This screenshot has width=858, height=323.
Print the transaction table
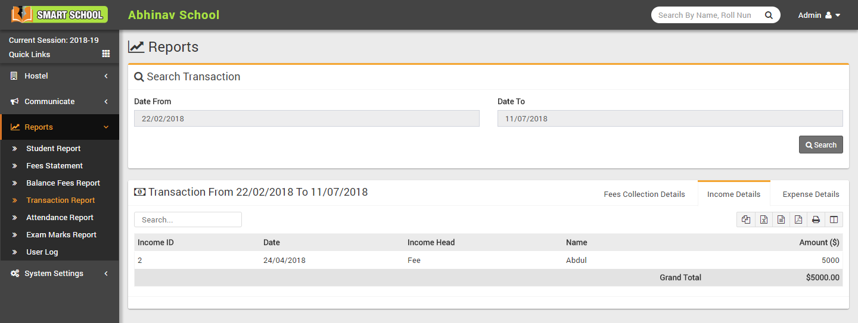816,219
